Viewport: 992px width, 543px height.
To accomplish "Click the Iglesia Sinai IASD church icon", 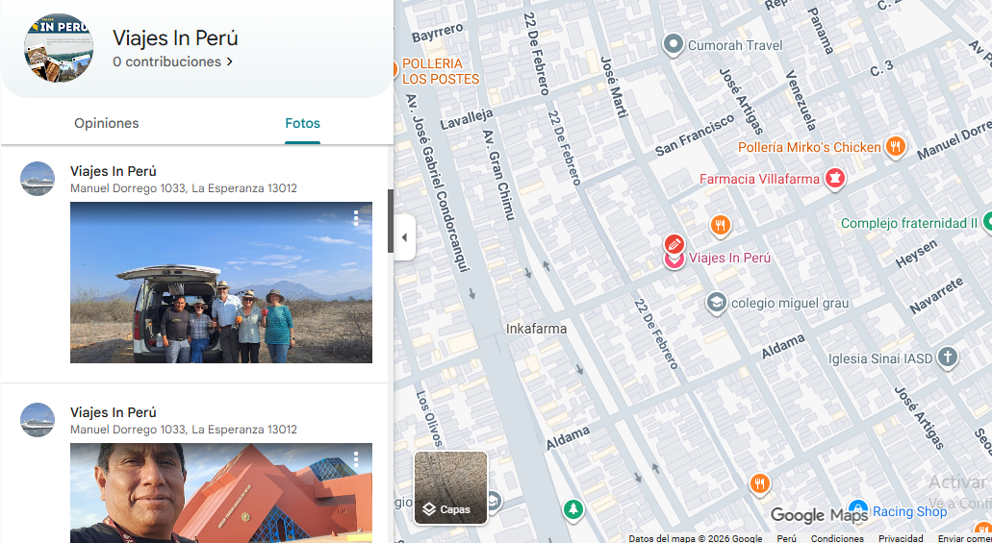I will coord(947,358).
